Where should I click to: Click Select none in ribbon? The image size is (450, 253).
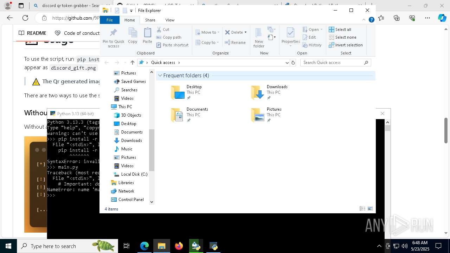[x=342, y=37]
